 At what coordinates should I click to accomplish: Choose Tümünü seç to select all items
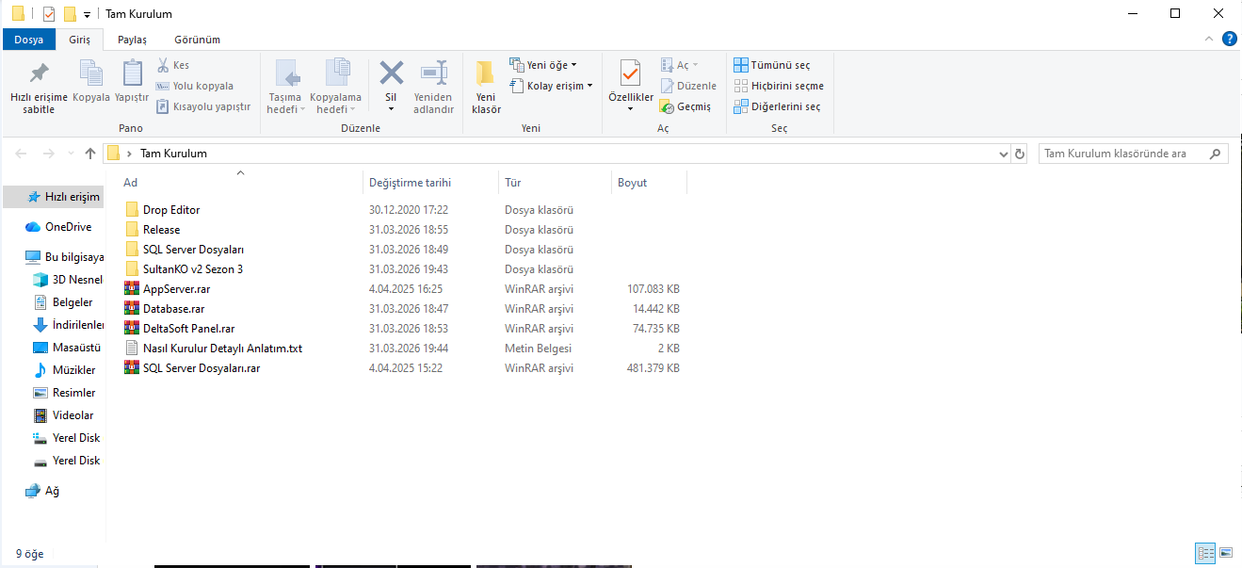click(772, 65)
